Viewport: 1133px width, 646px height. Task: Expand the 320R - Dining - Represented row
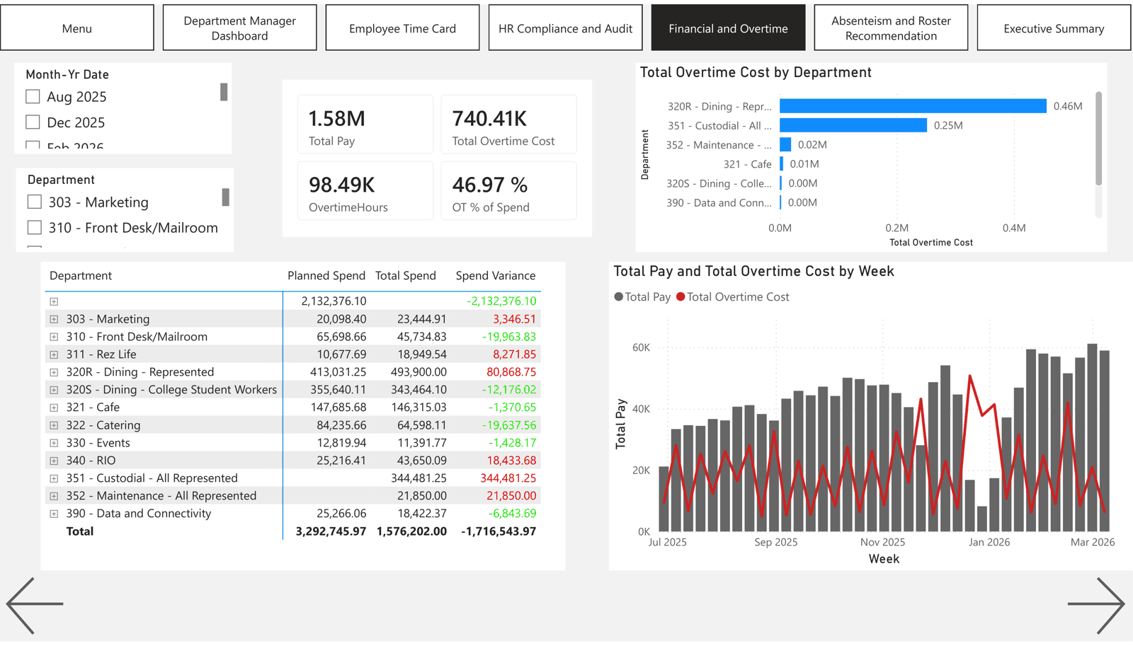[x=54, y=372]
